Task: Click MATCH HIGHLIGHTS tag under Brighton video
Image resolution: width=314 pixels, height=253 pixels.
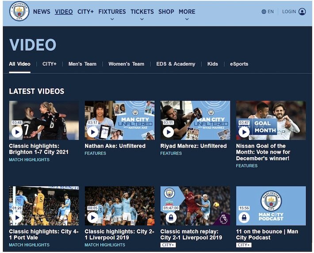Action: click(29, 160)
